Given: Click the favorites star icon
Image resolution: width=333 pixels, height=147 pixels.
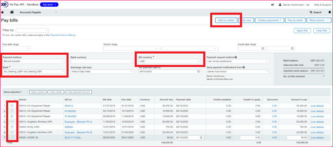Looking at the screenshot, I should pos(2,12).
